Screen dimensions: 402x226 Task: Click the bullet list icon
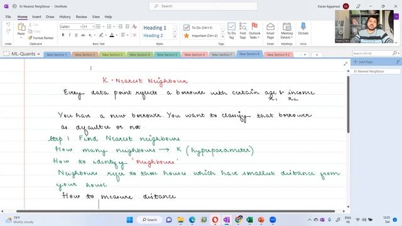(99, 26)
